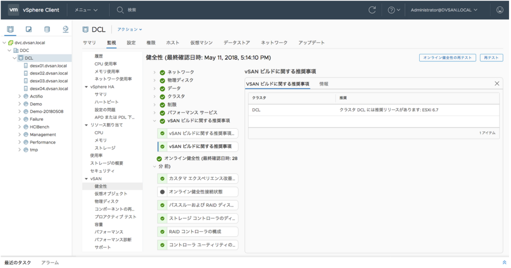Expand パフォーマンス サービス health category
The width and height of the screenshot is (511, 268).
pyautogui.click(x=155, y=113)
